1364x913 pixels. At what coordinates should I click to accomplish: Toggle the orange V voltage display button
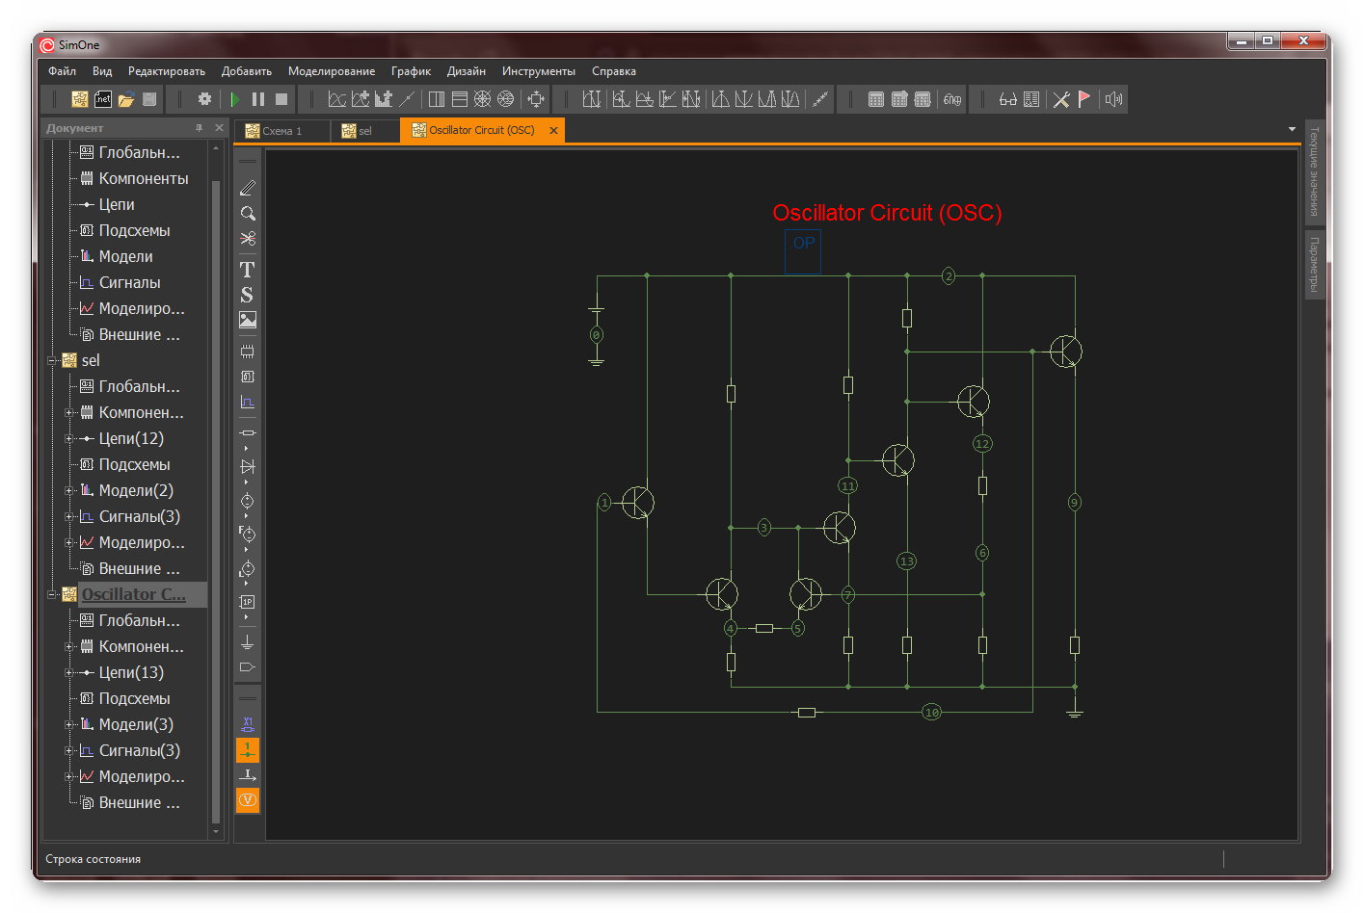(x=248, y=800)
